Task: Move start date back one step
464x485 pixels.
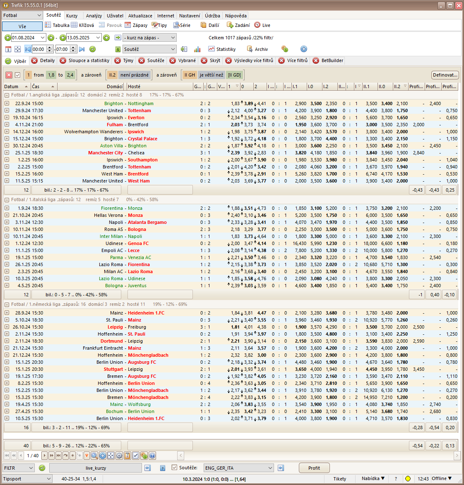Action: 8,38
